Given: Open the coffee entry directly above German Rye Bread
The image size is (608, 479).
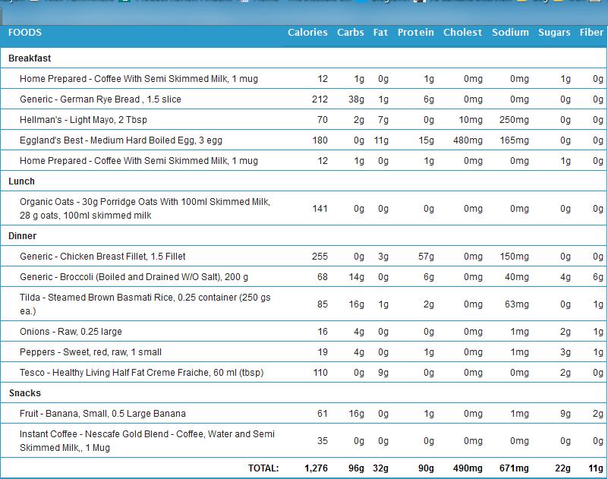Looking at the screenshot, I should 139,79.
